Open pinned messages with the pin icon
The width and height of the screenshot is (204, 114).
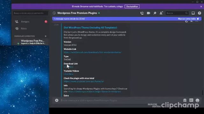[x=155, y=13]
